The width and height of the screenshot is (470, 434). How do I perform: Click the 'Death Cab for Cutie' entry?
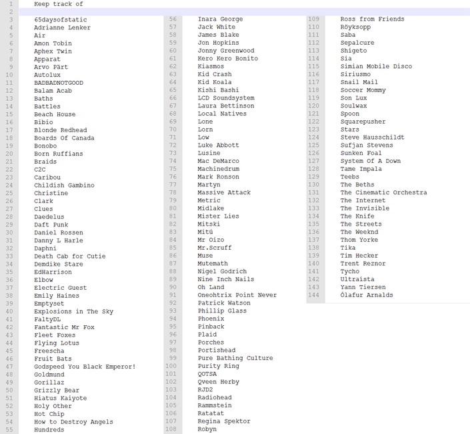coord(69,256)
